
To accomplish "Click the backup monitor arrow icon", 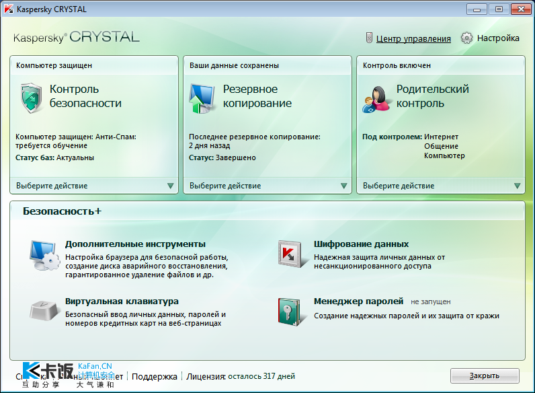I will tap(202, 98).
